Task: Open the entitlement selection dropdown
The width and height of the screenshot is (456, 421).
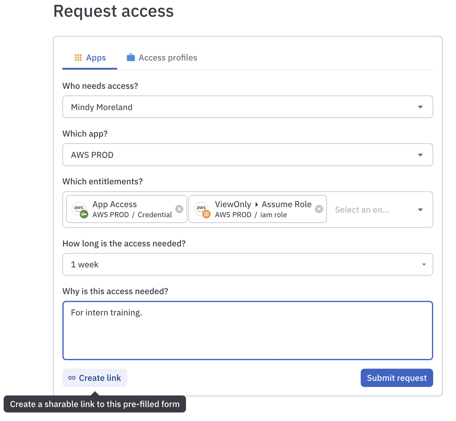Action: coord(420,210)
